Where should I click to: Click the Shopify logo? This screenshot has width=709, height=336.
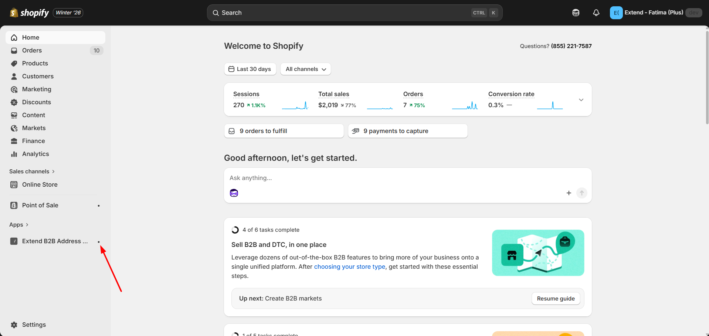29,13
